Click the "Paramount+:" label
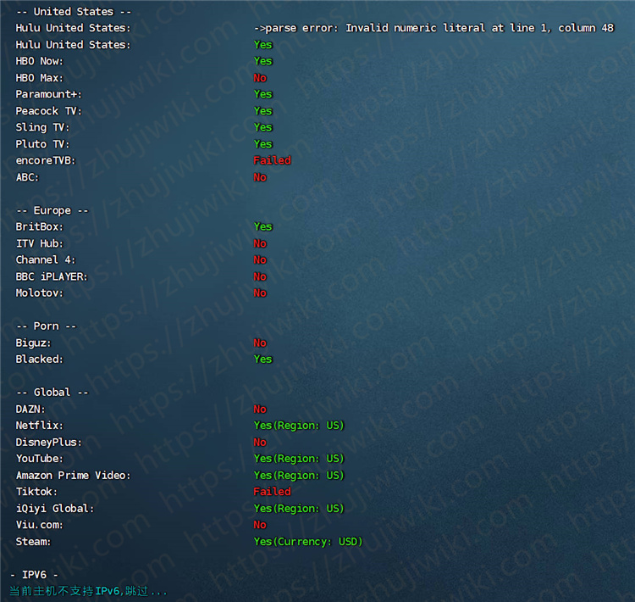635x602 pixels. [49, 94]
